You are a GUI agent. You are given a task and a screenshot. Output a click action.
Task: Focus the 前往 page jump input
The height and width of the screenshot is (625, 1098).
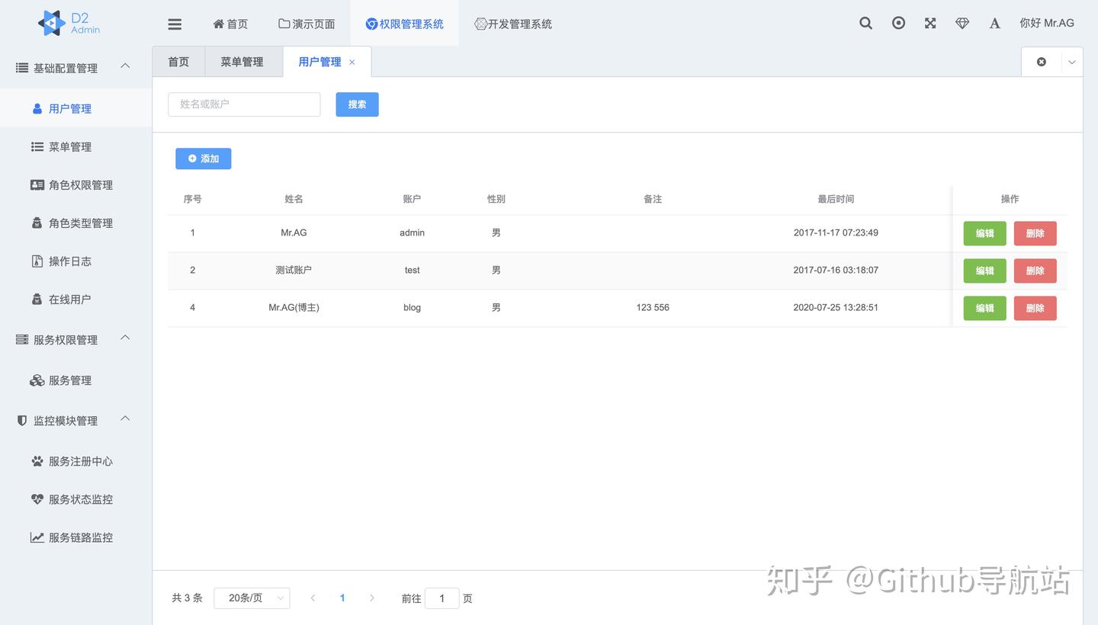[x=441, y=598]
